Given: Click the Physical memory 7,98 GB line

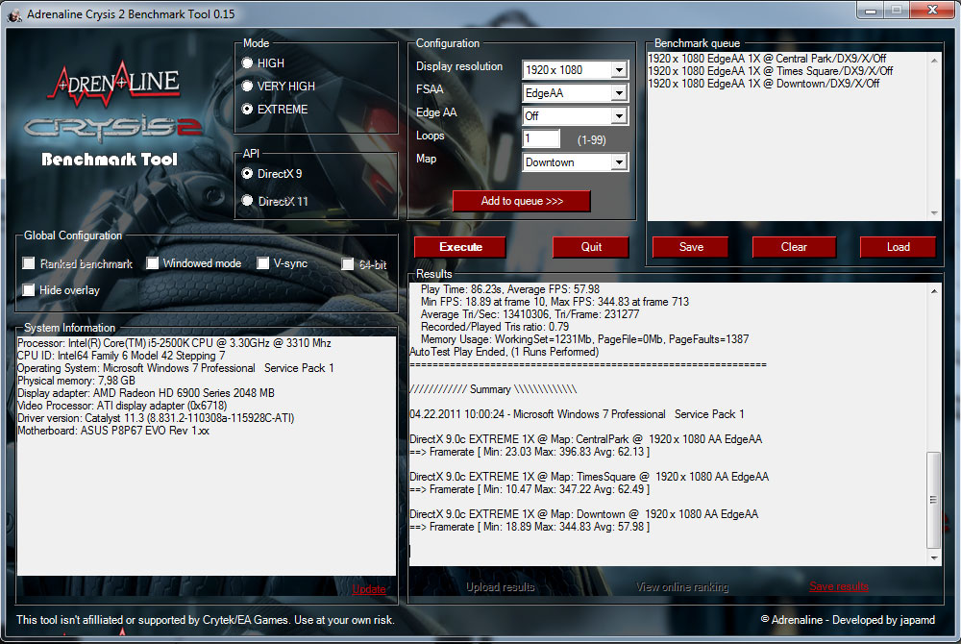Looking at the screenshot, I should (77, 381).
